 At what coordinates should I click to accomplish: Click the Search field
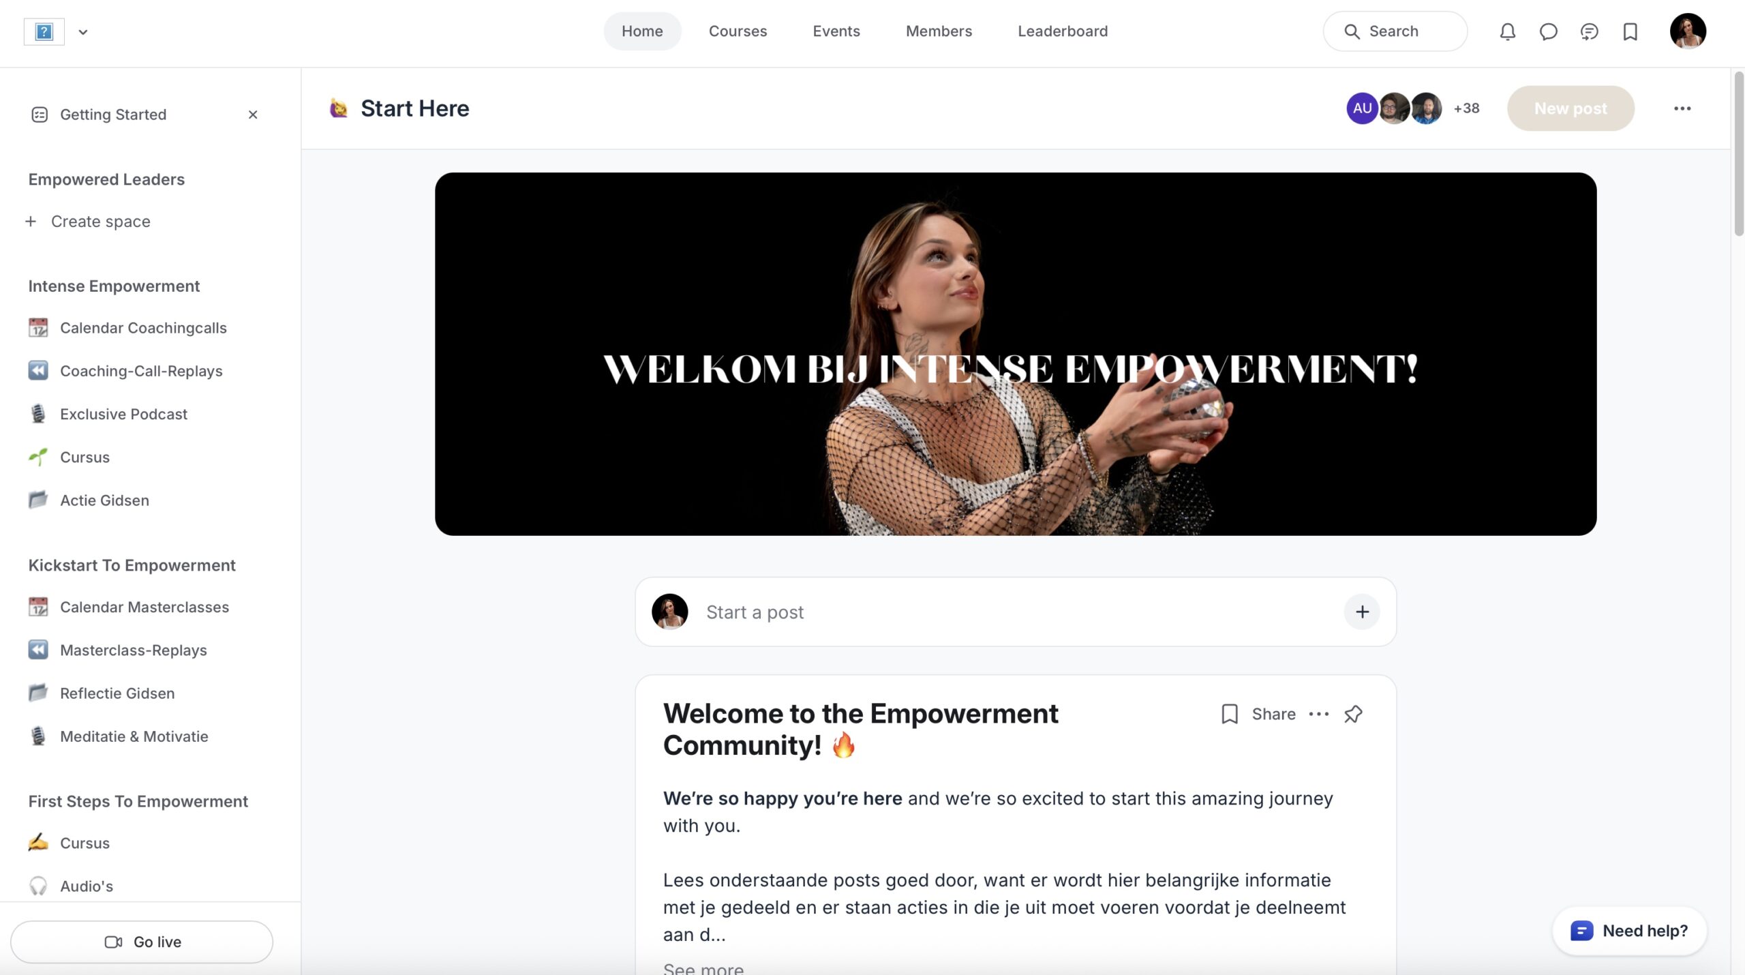(1395, 31)
